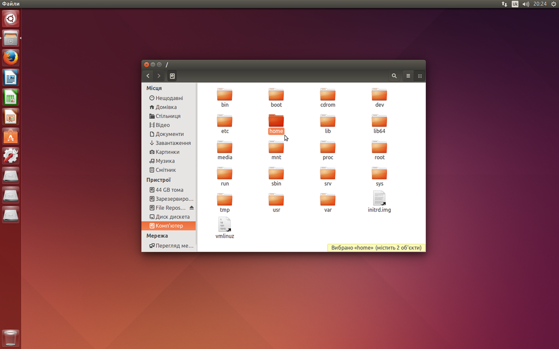The width and height of the screenshot is (559, 349).
Task: Start a file search with the magnifier icon
Action: click(x=394, y=76)
